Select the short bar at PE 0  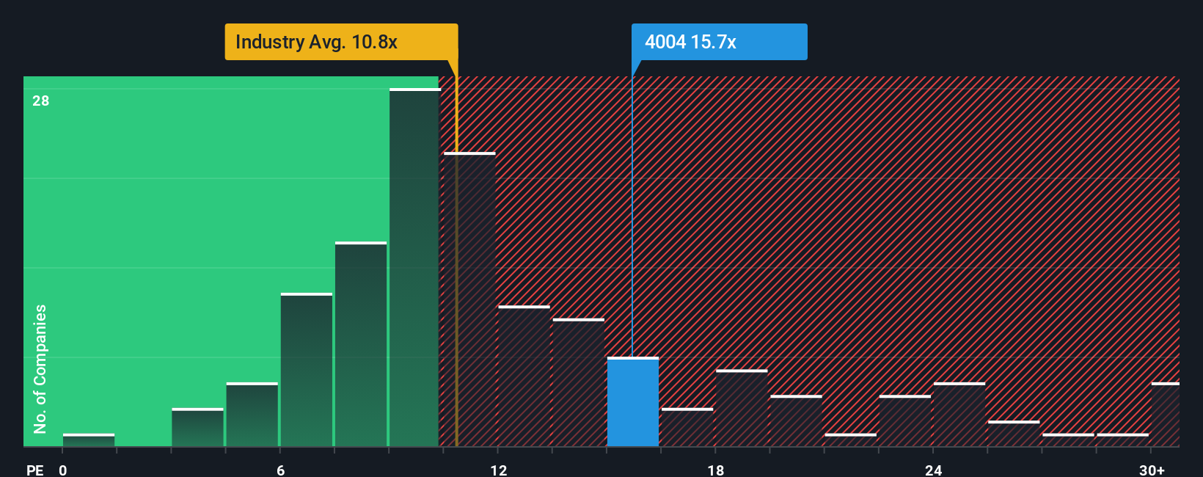pyautogui.click(x=89, y=440)
